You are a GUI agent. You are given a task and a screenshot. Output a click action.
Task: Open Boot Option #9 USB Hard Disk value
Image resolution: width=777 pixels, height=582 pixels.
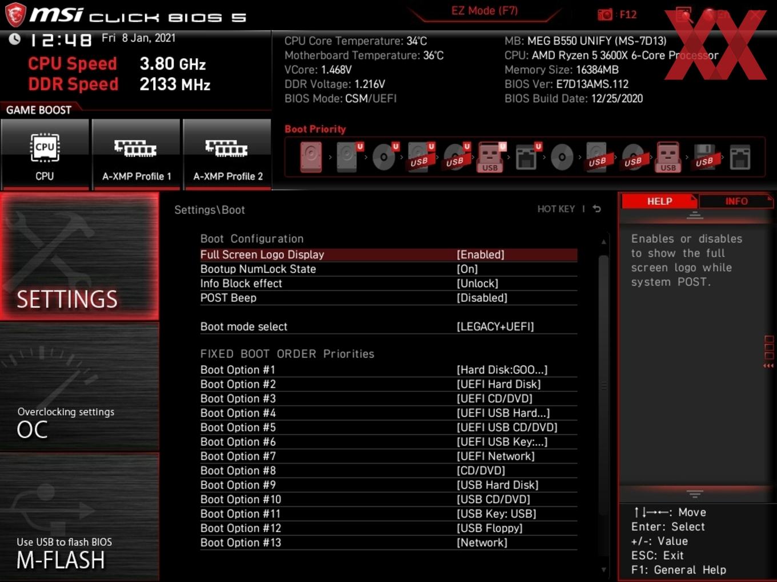pyautogui.click(x=498, y=485)
